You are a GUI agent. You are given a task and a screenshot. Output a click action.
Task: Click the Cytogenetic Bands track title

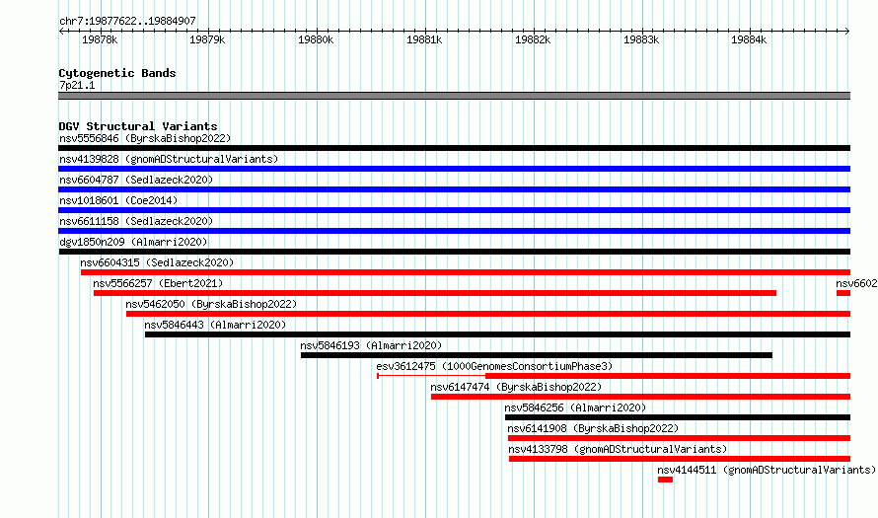click(117, 73)
